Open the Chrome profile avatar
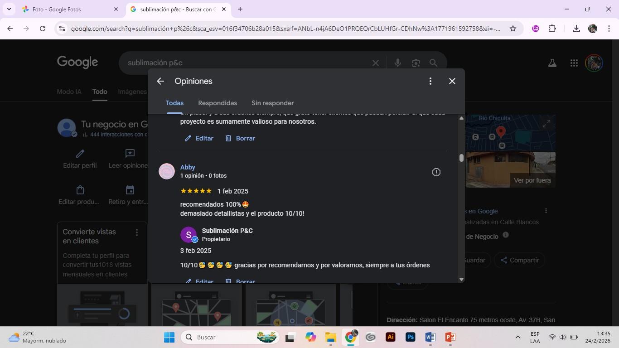The height and width of the screenshot is (348, 619). point(593,29)
